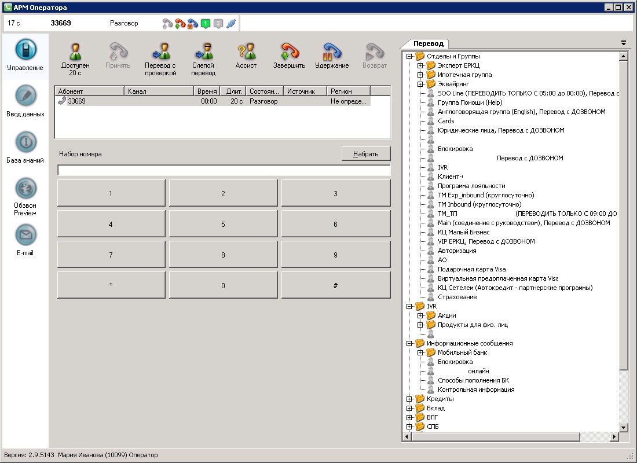Screen dimensions: 637x463
Task: Expand the Ипотечная группа node
Action: click(420, 75)
